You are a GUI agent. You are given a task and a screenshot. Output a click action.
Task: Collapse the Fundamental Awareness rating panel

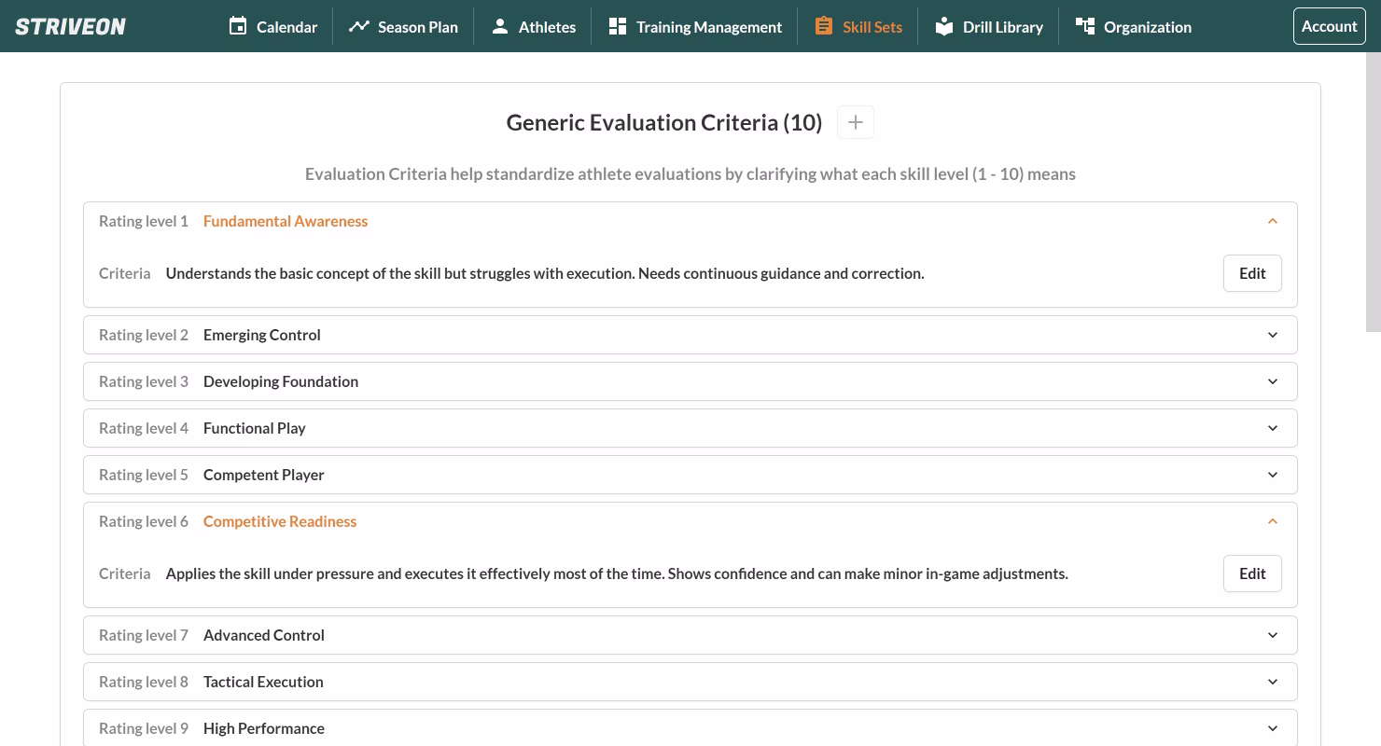1272,221
